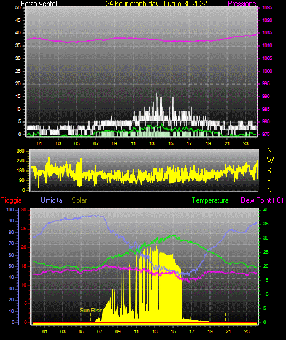Click '990' on the pressure axis
This screenshot has height=340, width=286.
pyautogui.click(x=266, y=96)
